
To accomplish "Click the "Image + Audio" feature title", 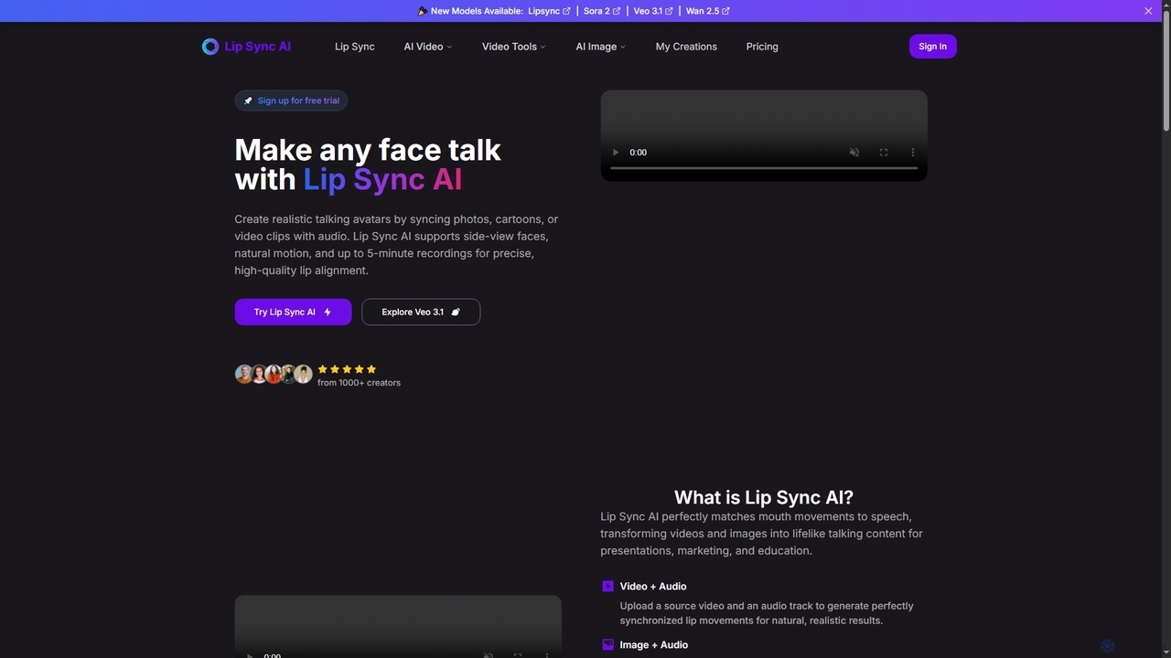I will tap(654, 645).
